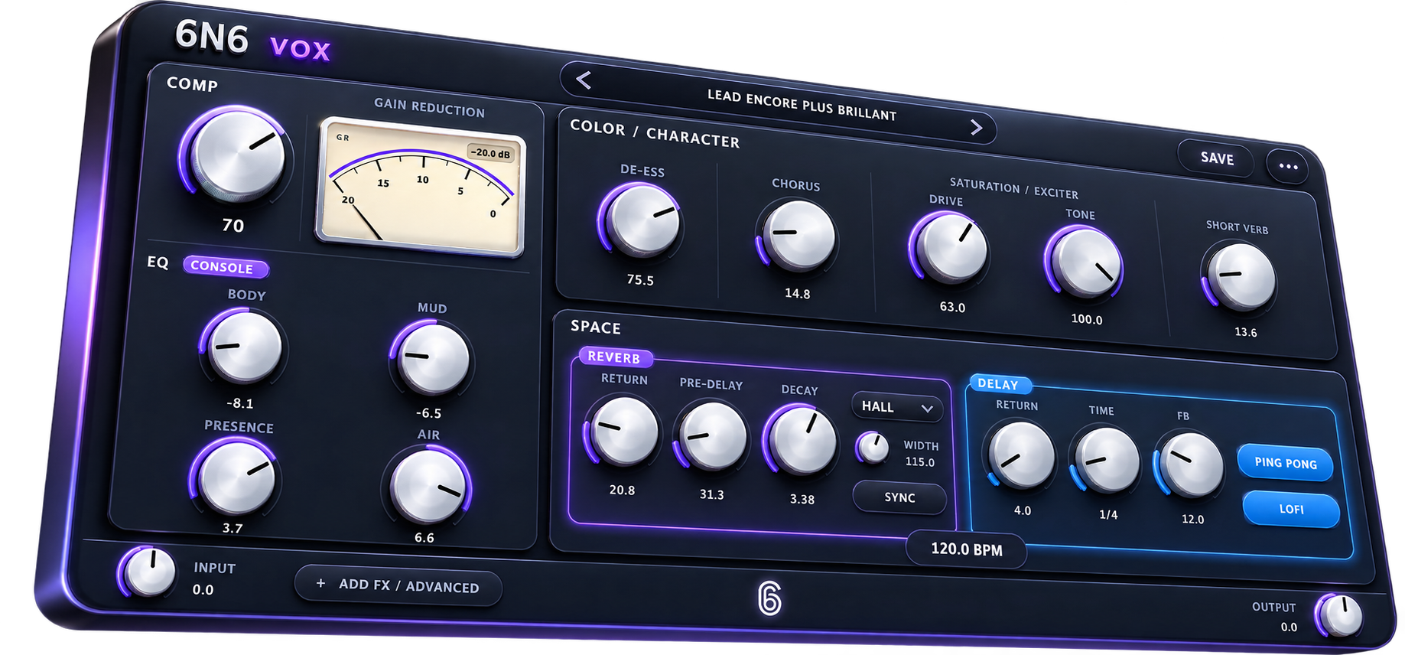The height and width of the screenshot is (655, 1405).
Task: Click the 120.0 BPM tempo field
Action: (x=967, y=549)
